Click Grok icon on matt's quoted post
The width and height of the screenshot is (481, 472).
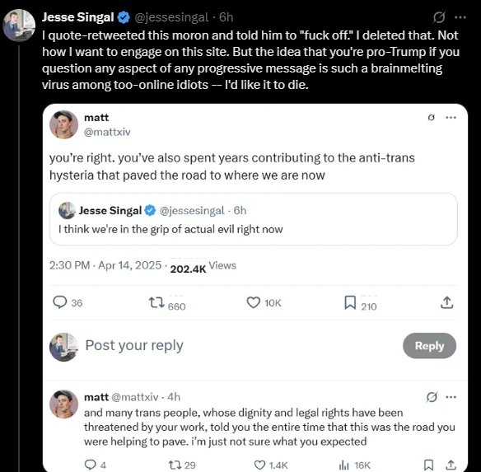tap(431, 118)
